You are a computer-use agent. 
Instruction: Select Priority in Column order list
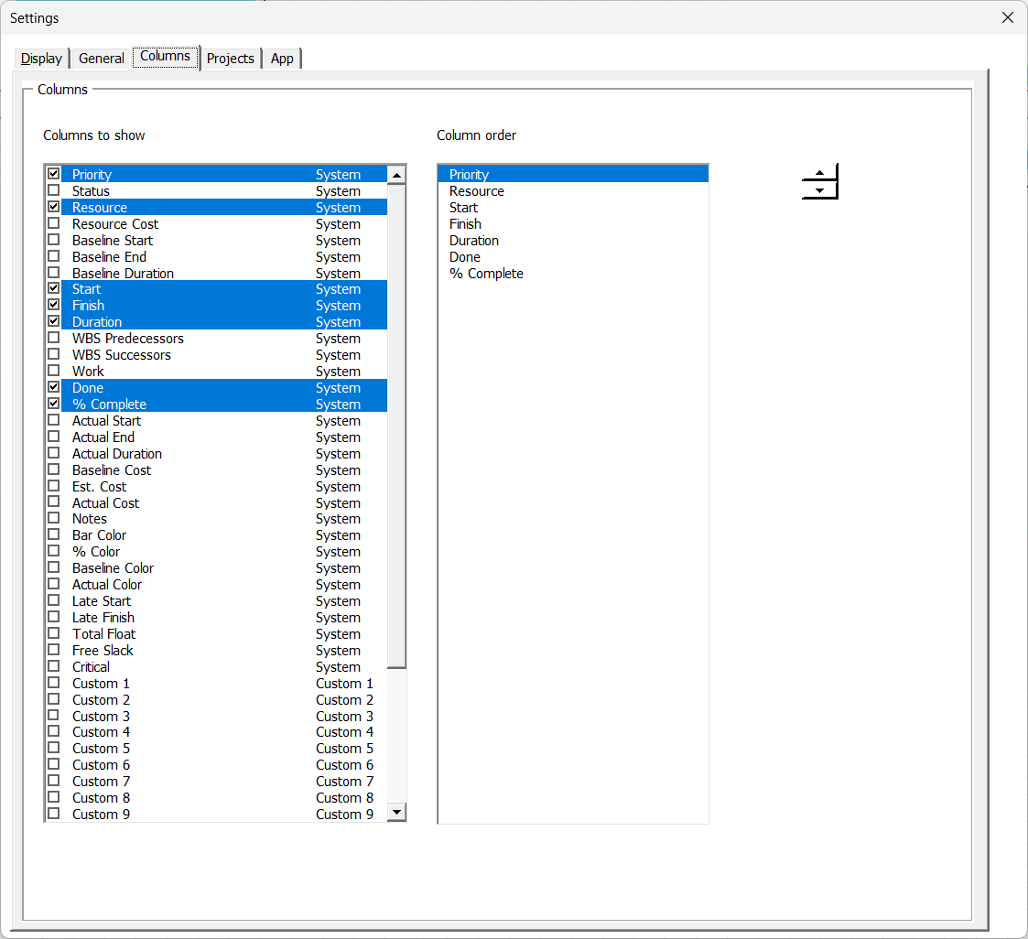click(573, 174)
